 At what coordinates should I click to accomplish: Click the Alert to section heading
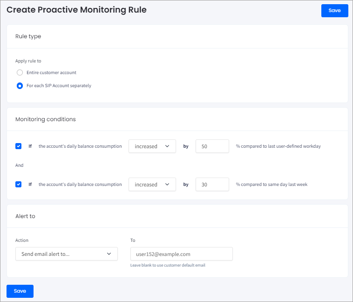tap(25, 216)
